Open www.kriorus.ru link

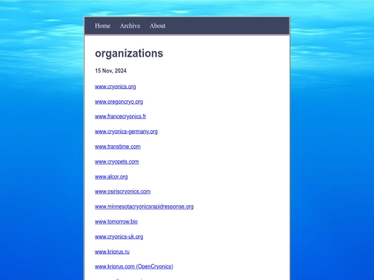point(112,252)
